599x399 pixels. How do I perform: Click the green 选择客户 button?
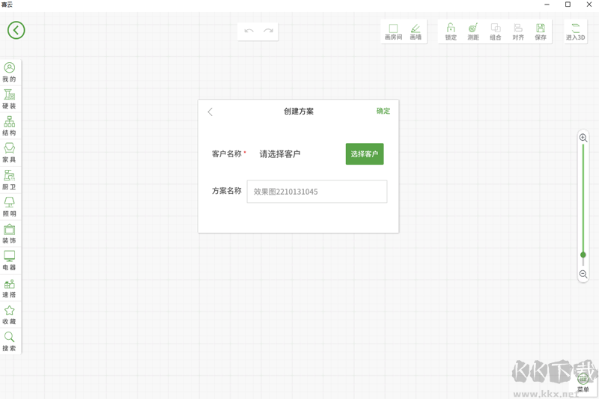[x=365, y=154]
